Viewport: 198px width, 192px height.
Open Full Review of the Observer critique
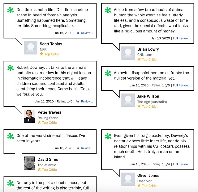(x=182, y=164)
